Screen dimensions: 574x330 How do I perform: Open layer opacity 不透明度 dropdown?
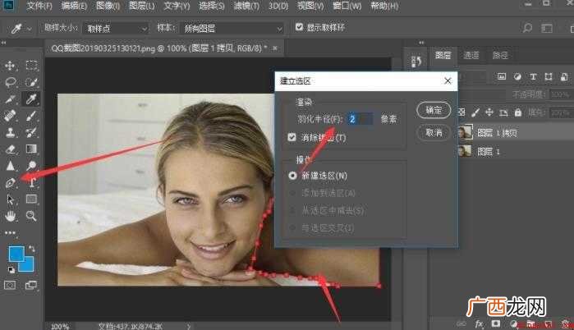point(561,94)
